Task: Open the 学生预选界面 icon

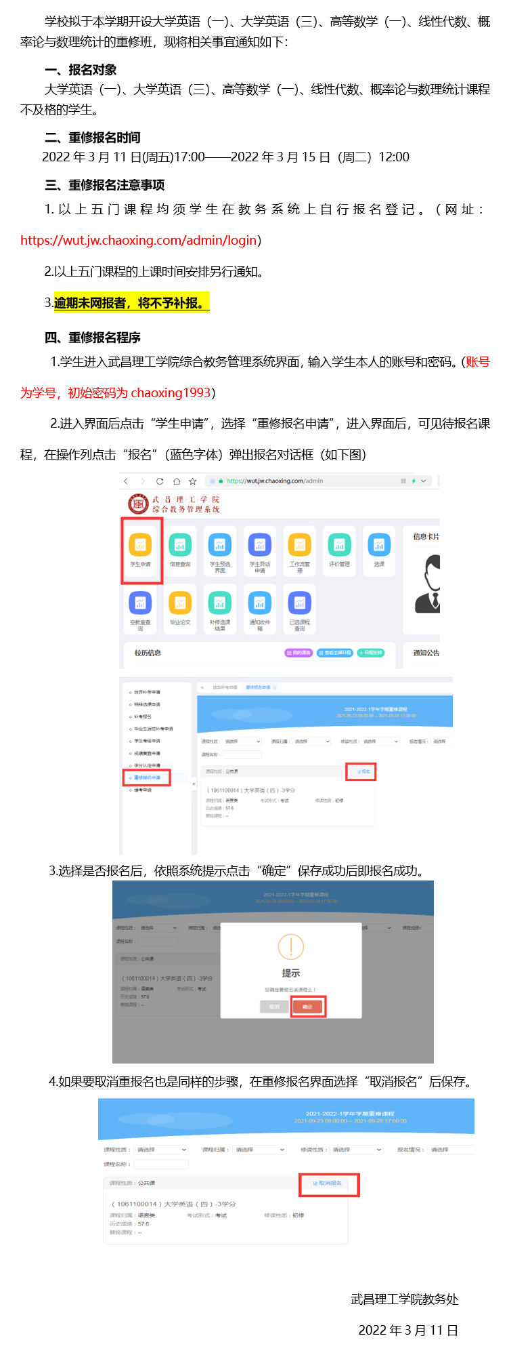Action: 220,544
